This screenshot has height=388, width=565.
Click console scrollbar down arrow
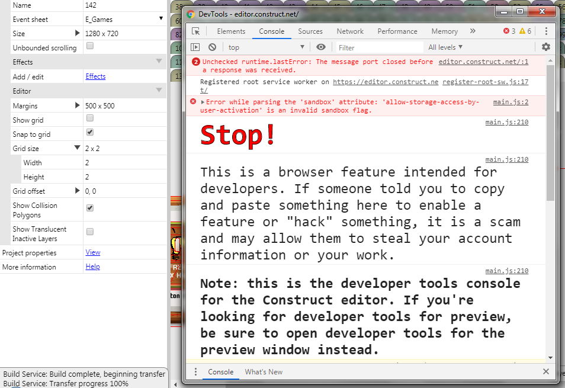pyautogui.click(x=550, y=357)
